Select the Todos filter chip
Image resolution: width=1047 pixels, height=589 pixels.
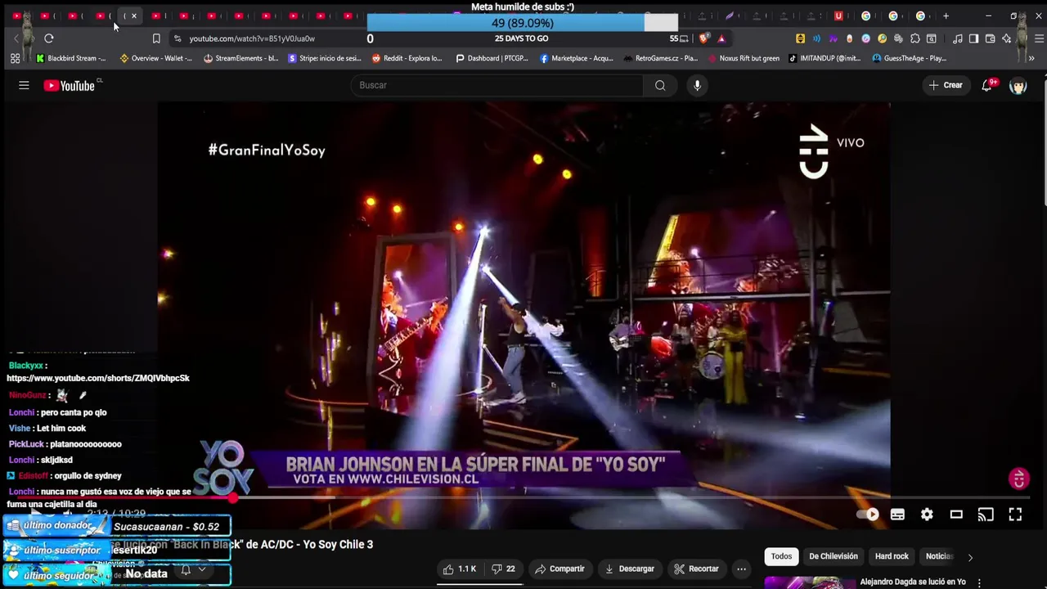[781, 556]
